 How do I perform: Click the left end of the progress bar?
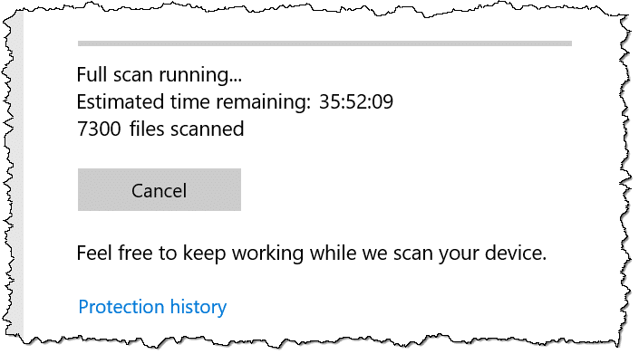(x=81, y=43)
